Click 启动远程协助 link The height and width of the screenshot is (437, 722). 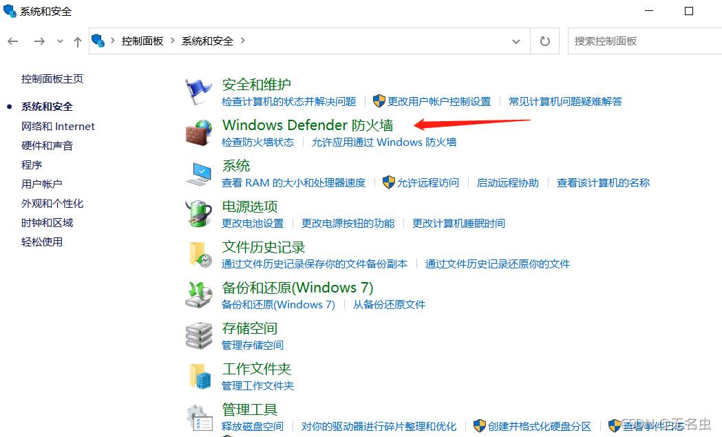tap(507, 183)
